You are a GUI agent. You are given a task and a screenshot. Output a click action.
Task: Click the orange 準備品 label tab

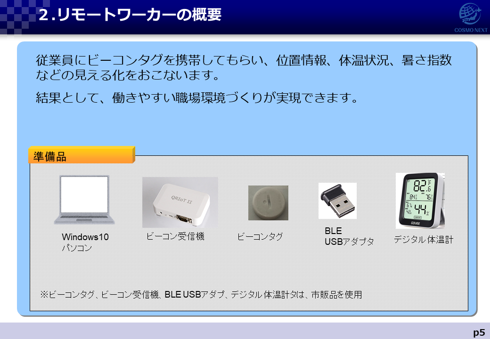(82, 155)
